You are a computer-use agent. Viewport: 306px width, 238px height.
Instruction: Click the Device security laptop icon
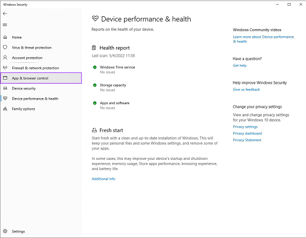[x=5, y=88]
